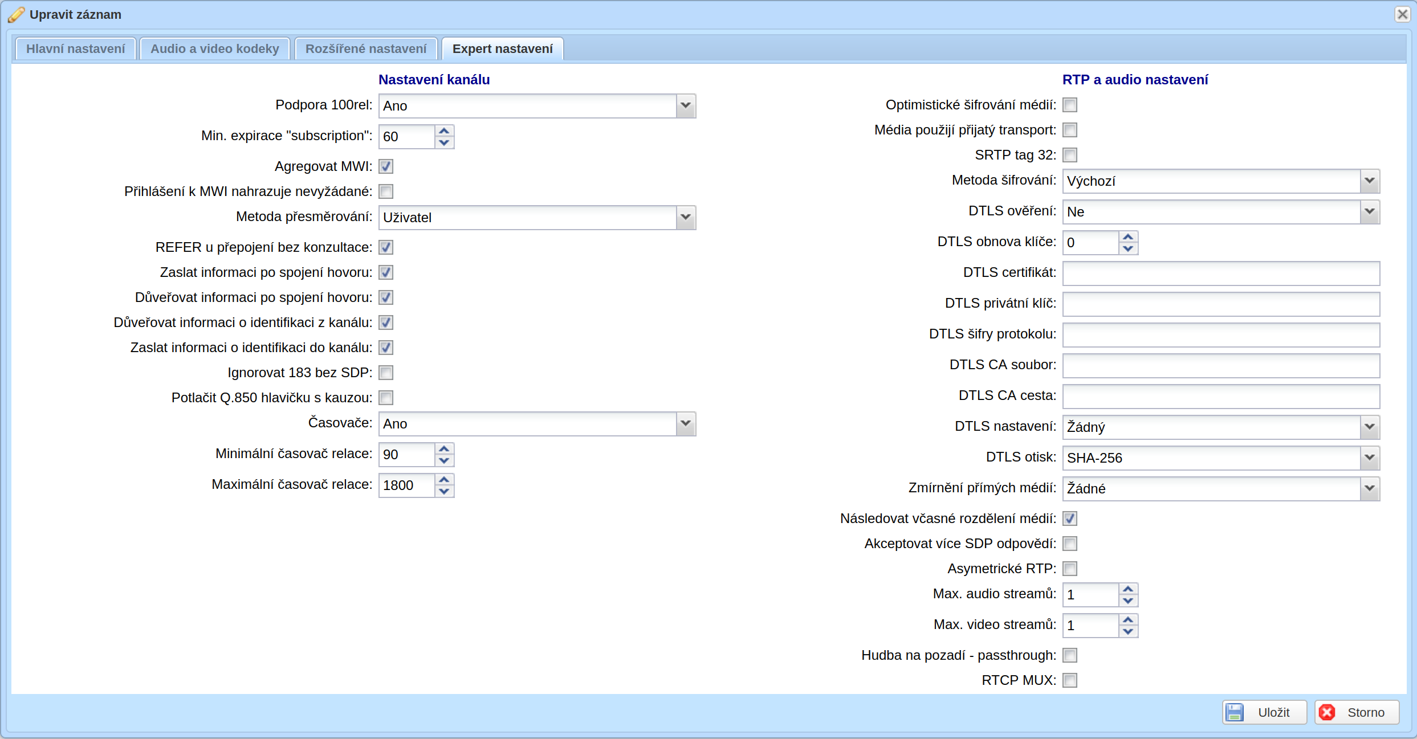The height and width of the screenshot is (739, 1417).
Task: Click the Uložit save button
Action: pos(1264,712)
